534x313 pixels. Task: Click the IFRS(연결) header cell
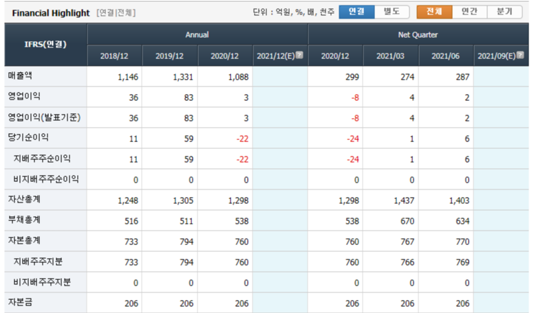[x=45, y=45]
